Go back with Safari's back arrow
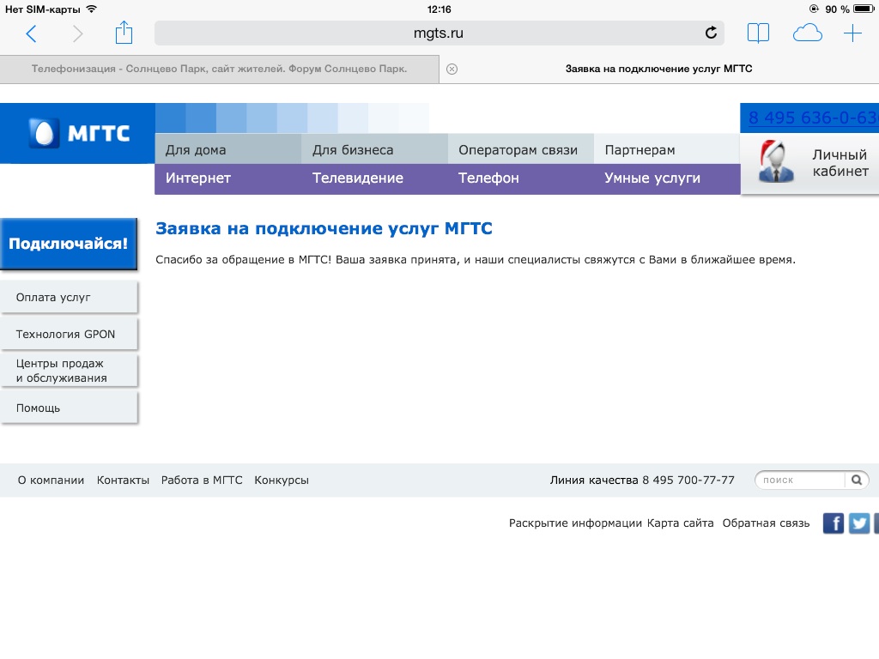Viewport: 879px width, 659px height. (x=32, y=33)
